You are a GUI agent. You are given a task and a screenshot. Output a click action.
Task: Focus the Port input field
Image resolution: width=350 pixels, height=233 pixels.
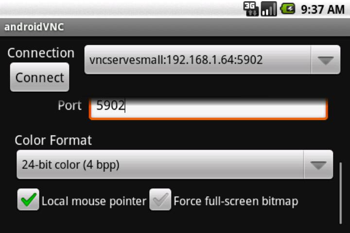(208, 108)
